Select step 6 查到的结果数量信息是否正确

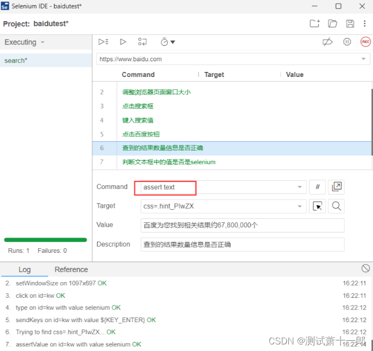pyautogui.click(x=232, y=148)
